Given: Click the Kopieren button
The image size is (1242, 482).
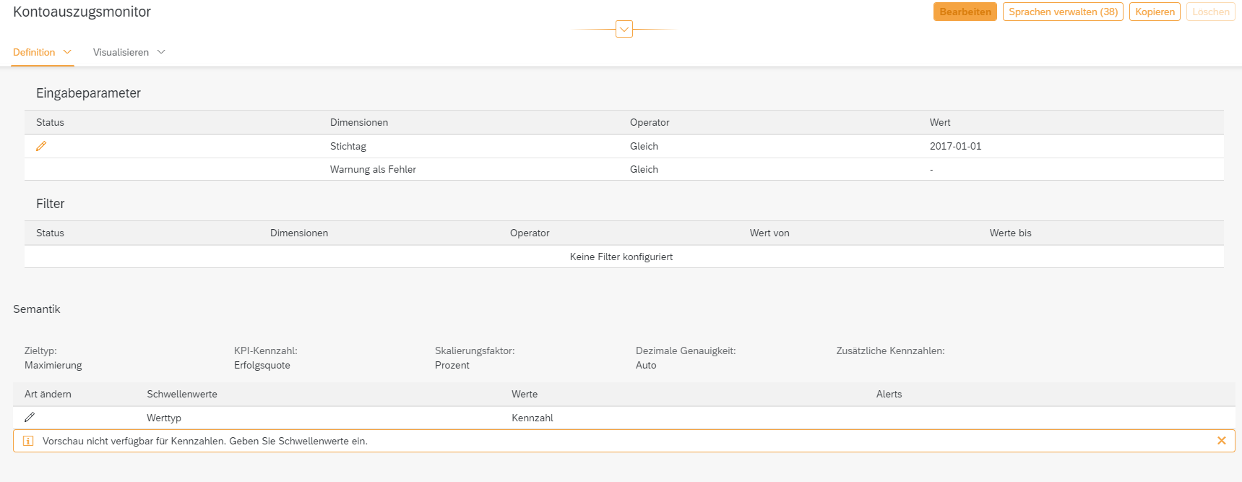Looking at the screenshot, I should [1155, 12].
